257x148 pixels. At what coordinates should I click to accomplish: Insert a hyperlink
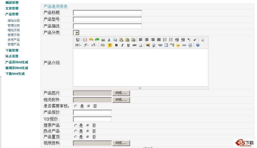coord(184,45)
